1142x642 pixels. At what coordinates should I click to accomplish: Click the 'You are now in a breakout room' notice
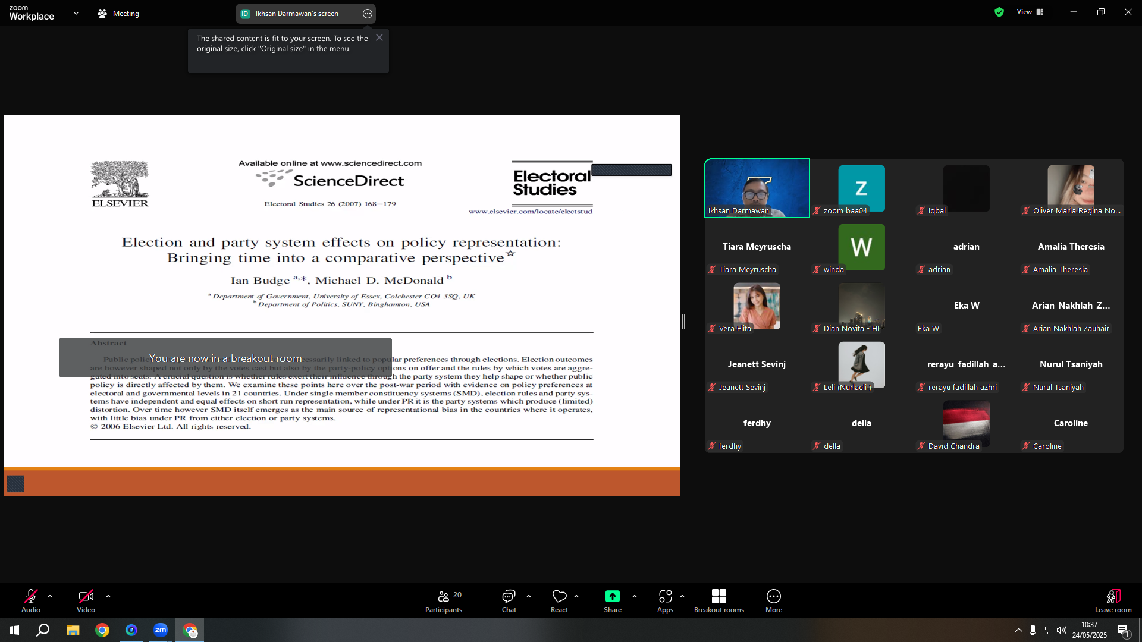tap(225, 358)
